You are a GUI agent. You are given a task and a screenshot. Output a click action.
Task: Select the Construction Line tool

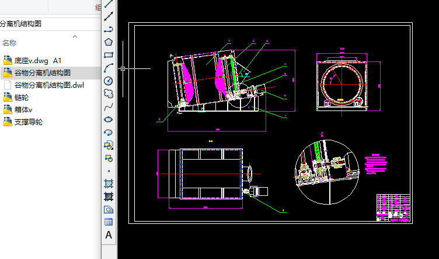point(109,16)
